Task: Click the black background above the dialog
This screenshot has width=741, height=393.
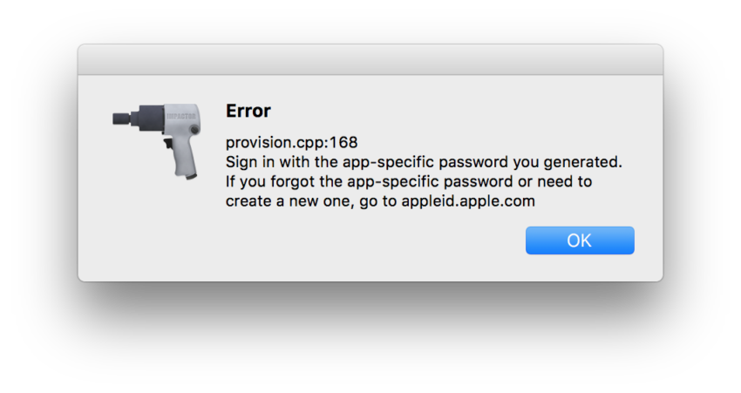Action: point(370,22)
